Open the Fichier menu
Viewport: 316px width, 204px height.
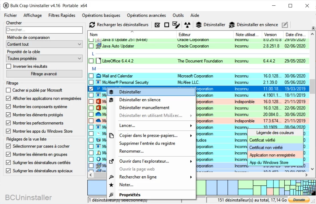pos(11,15)
